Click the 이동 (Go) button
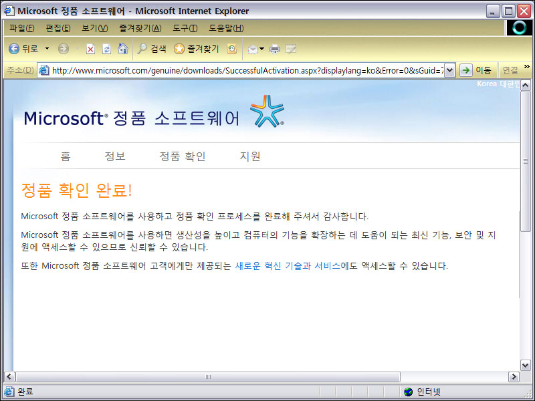 475,71
